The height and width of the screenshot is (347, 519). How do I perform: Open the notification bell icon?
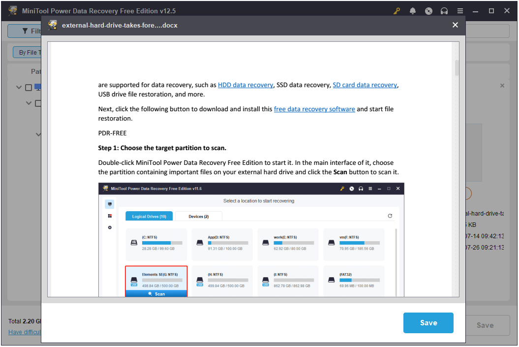tap(413, 10)
